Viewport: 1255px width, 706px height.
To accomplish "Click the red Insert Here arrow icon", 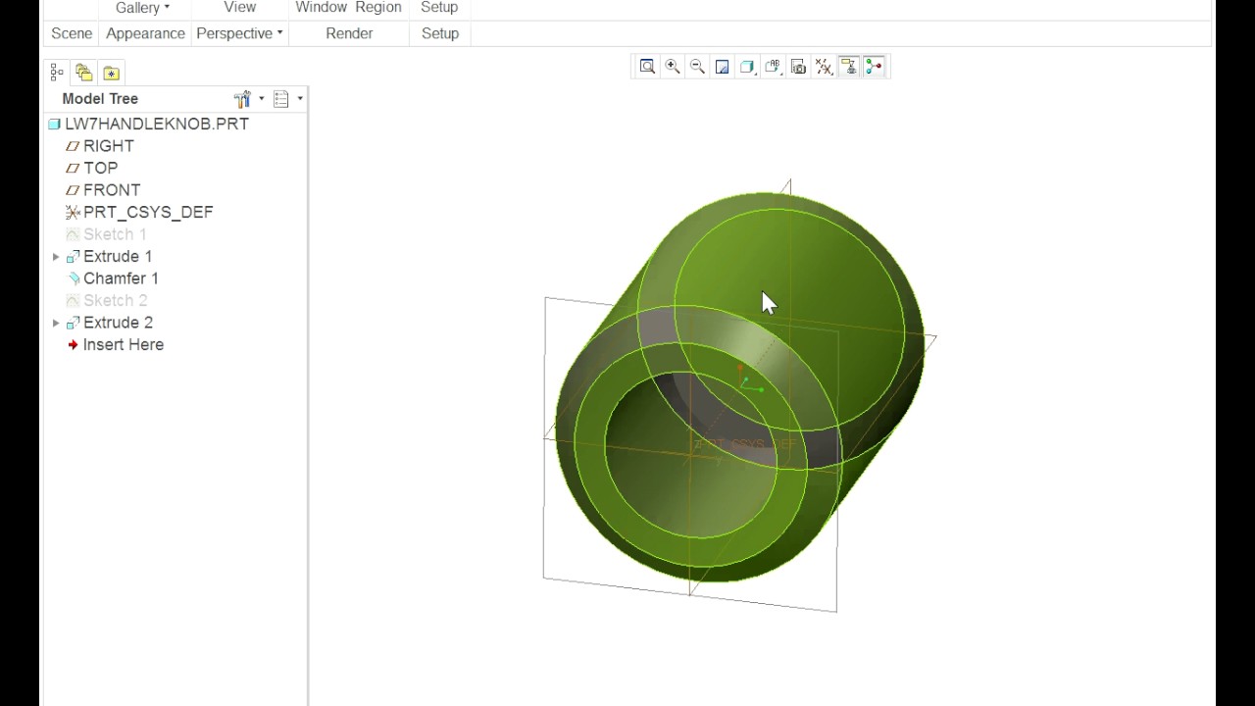I will (73, 345).
